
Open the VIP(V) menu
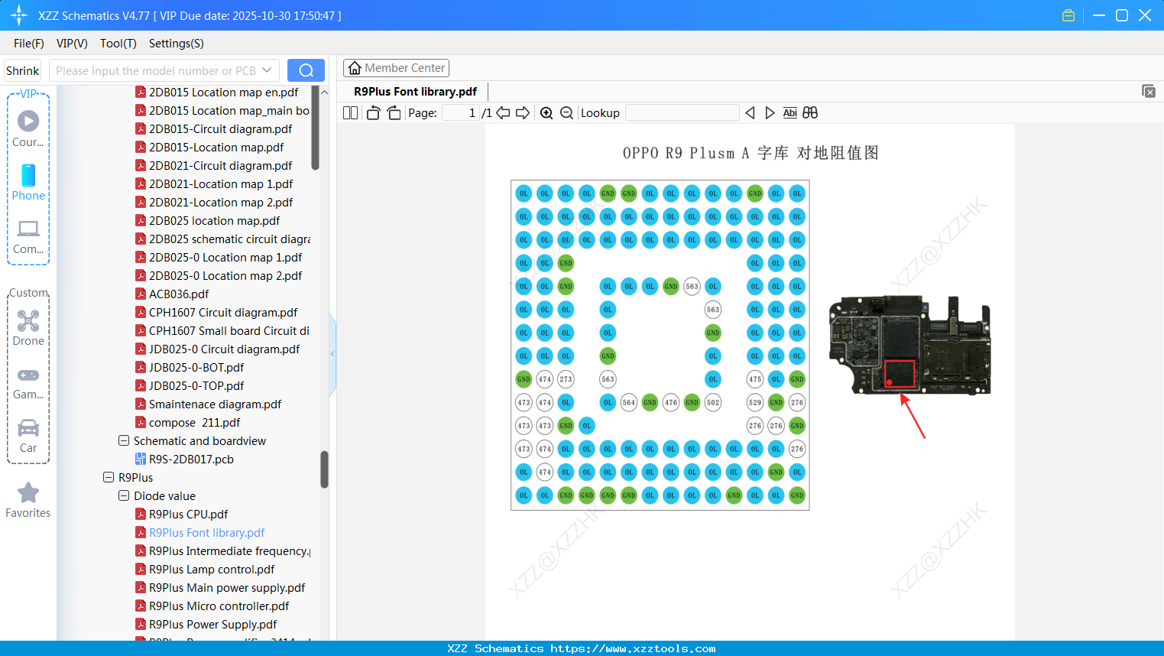click(x=72, y=44)
